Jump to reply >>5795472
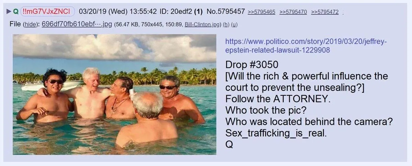This screenshot has width=412, height=166. pyautogui.click(x=325, y=12)
